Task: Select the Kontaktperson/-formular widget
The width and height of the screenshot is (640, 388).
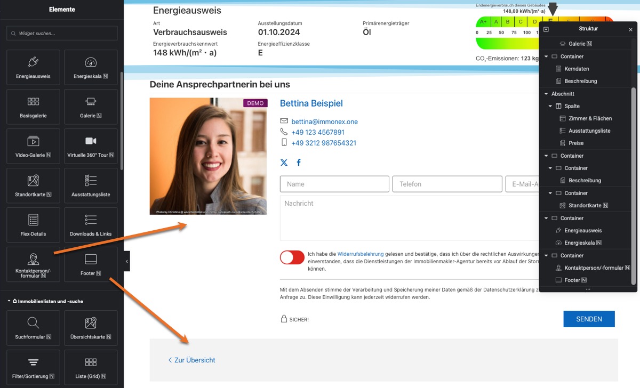Action: click(33, 264)
